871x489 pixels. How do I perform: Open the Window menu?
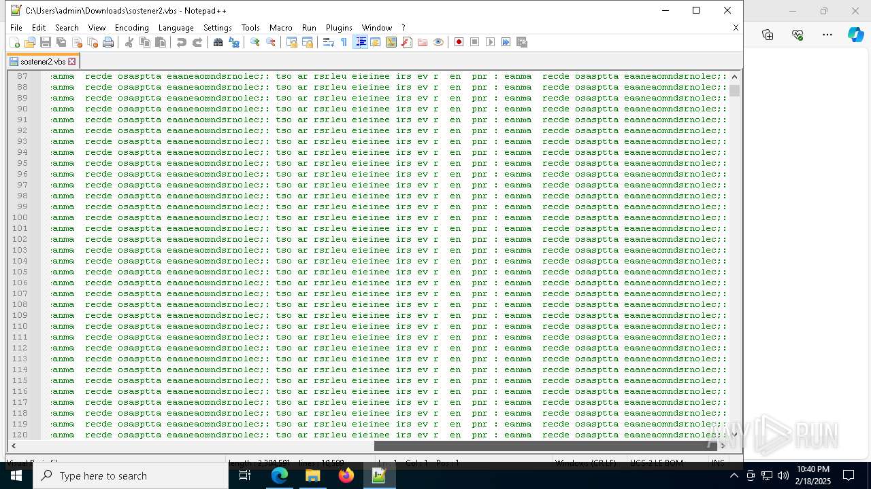[x=377, y=28]
